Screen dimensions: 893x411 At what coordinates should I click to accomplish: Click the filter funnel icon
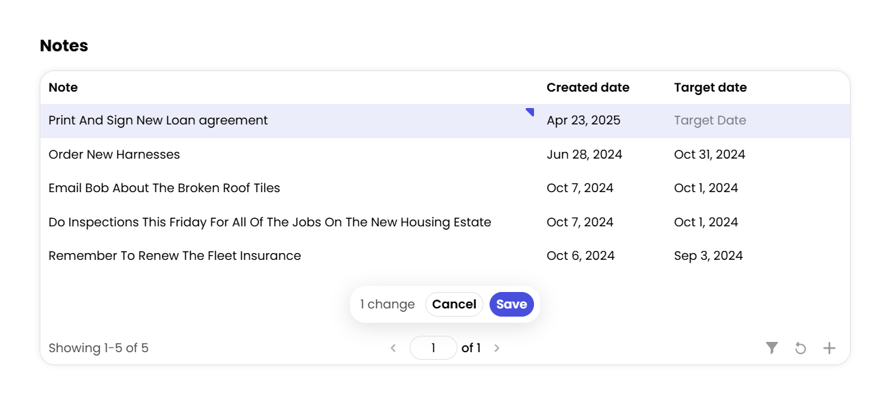click(x=772, y=348)
